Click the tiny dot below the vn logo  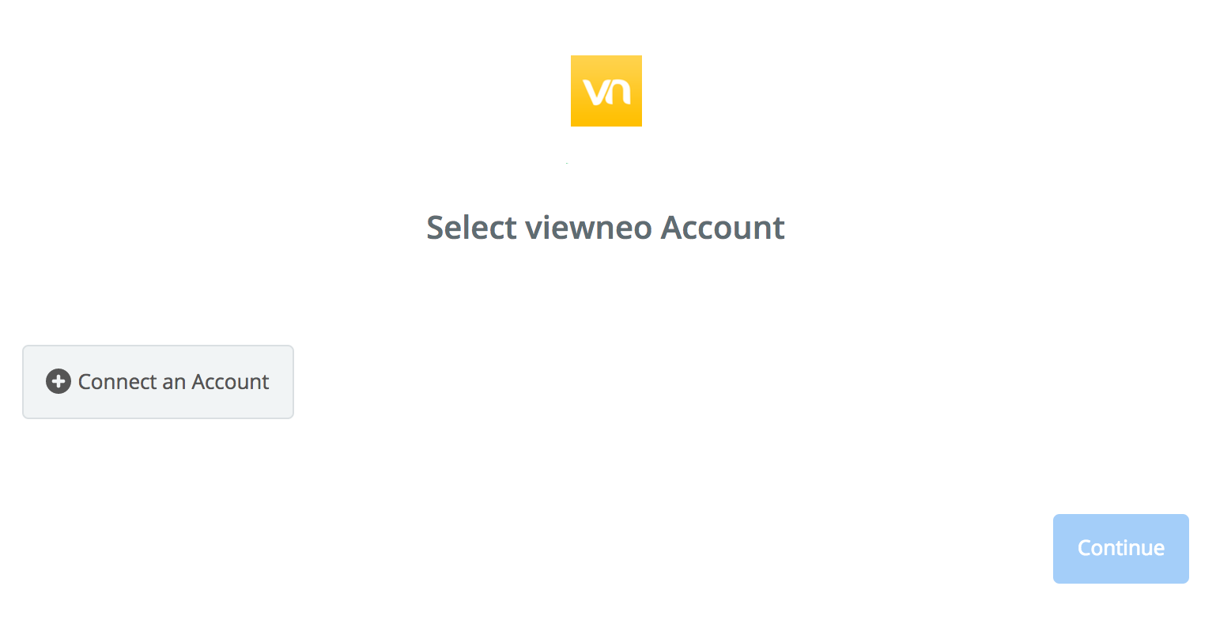[x=568, y=163]
